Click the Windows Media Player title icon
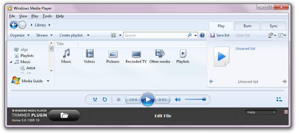 pyautogui.click(x=10, y=8)
